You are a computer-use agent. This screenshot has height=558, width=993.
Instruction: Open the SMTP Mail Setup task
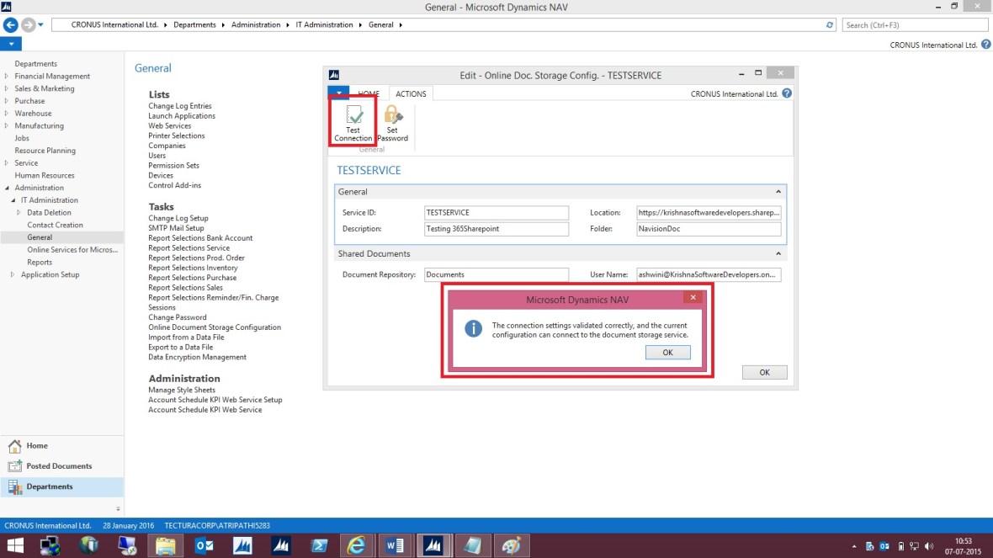pyautogui.click(x=176, y=227)
